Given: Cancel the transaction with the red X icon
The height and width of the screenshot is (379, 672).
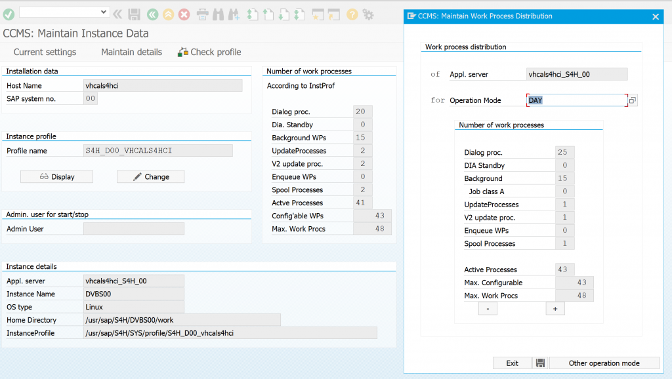Looking at the screenshot, I should pyautogui.click(x=185, y=14).
